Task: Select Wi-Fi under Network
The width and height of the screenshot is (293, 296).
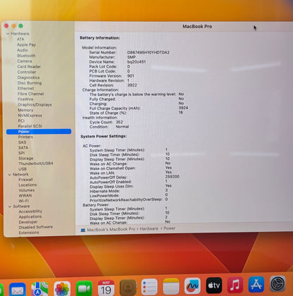Action: pyautogui.click(x=24, y=201)
